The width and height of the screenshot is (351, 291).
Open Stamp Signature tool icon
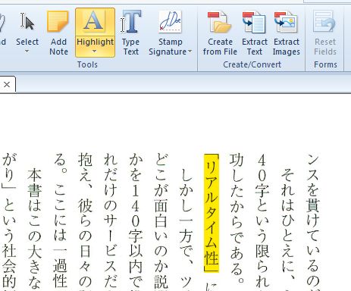tap(171, 22)
